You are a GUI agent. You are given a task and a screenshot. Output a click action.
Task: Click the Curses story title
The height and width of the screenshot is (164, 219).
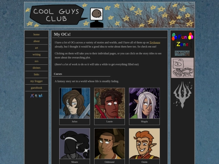[58, 74]
